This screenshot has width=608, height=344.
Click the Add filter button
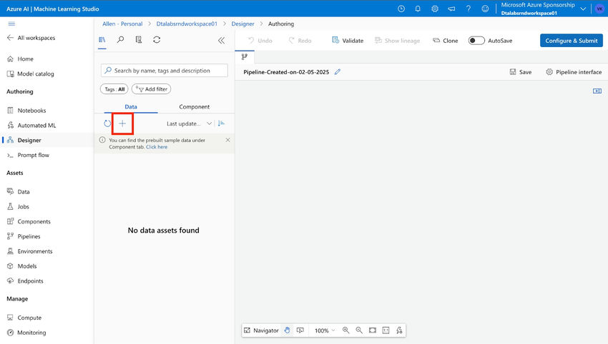tap(151, 89)
